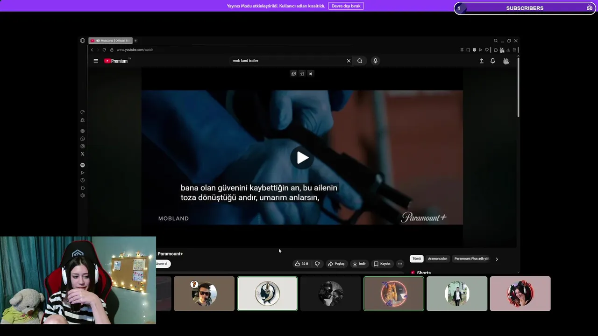The width and height of the screenshot is (598, 336).
Task: Select participant thumbnail with sunglasses man
Action: (x=204, y=294)
